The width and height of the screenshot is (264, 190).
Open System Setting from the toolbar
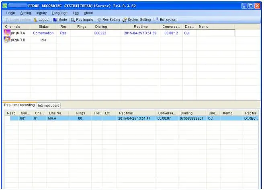click(137, 20)
